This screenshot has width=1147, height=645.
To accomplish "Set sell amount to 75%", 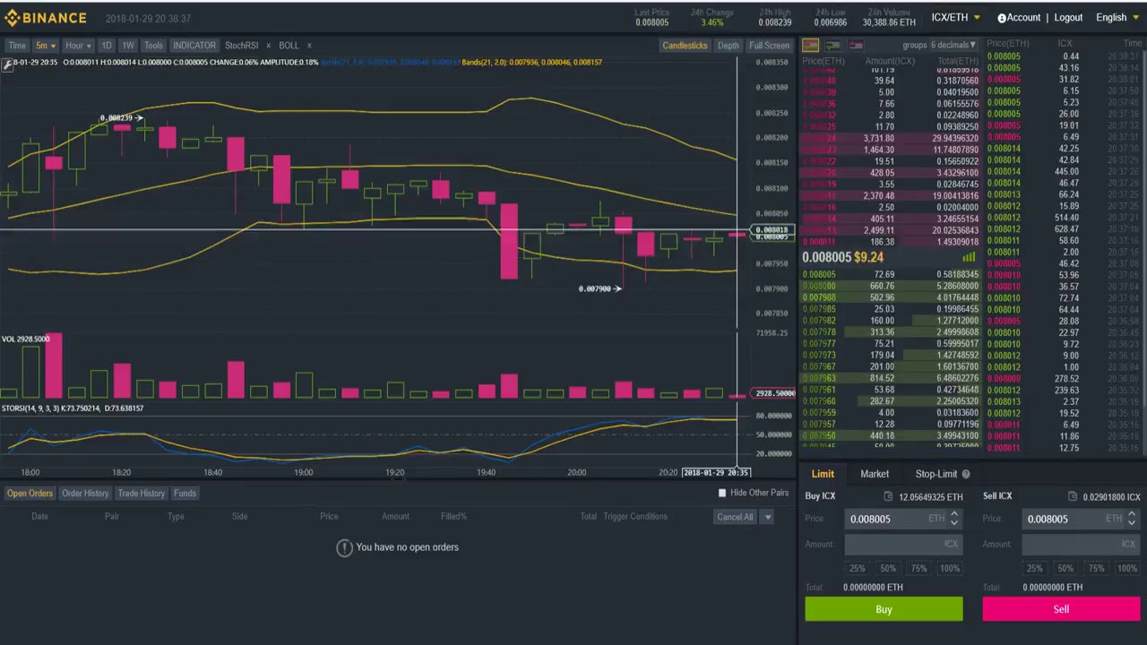I will point(1096,568).
